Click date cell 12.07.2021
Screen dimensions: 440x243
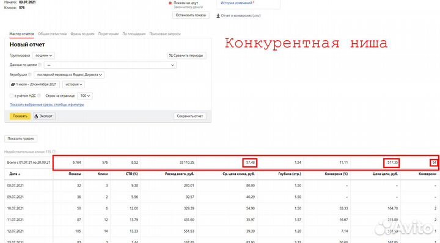[x=15, y=231]
